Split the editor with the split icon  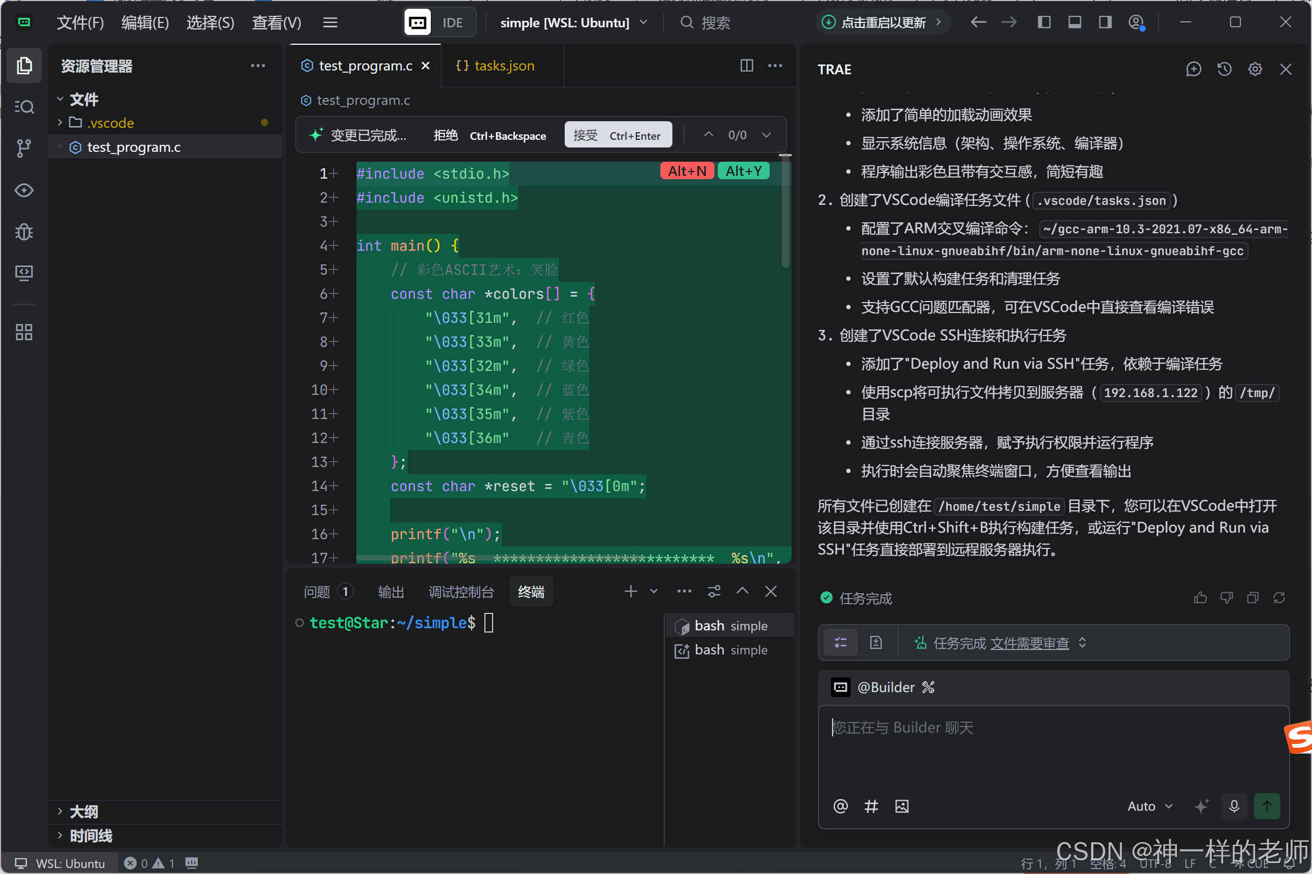point(746,66)
